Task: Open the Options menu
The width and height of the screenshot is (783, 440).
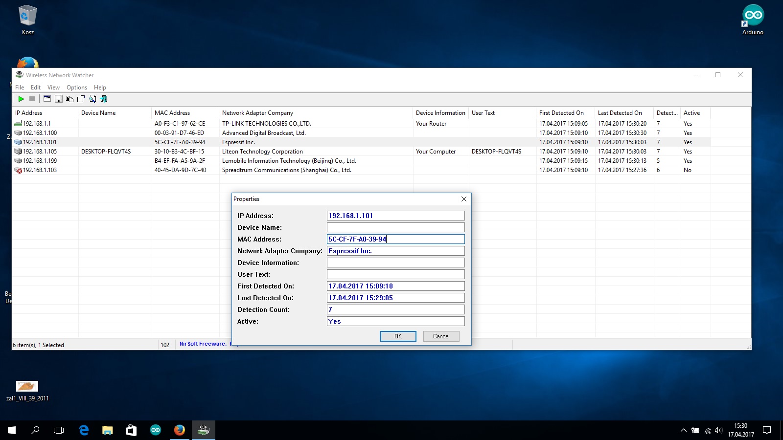Action: click(77, 88)
